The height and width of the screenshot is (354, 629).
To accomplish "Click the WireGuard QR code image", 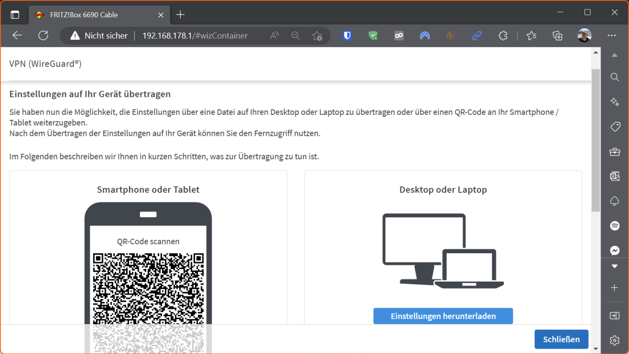I will click(x=148, y=302).
